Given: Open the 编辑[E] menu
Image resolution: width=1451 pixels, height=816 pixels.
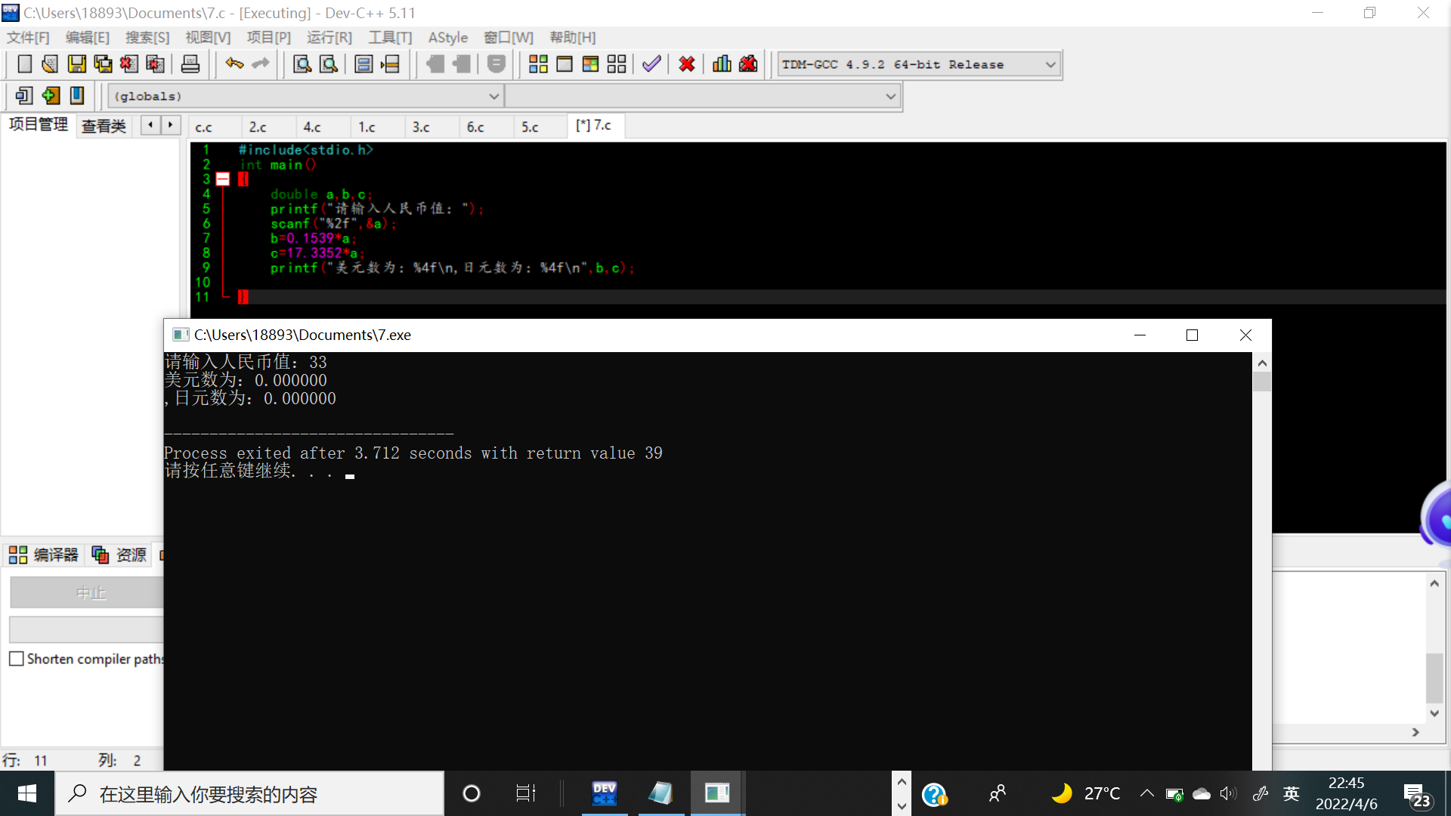Looking at the screenshot, I should coord(87,38).
